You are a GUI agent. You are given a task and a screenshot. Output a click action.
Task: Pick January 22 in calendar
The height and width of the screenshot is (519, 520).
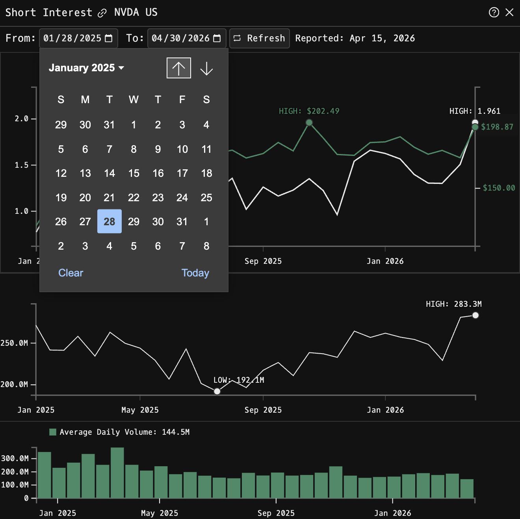coord(134,197)
